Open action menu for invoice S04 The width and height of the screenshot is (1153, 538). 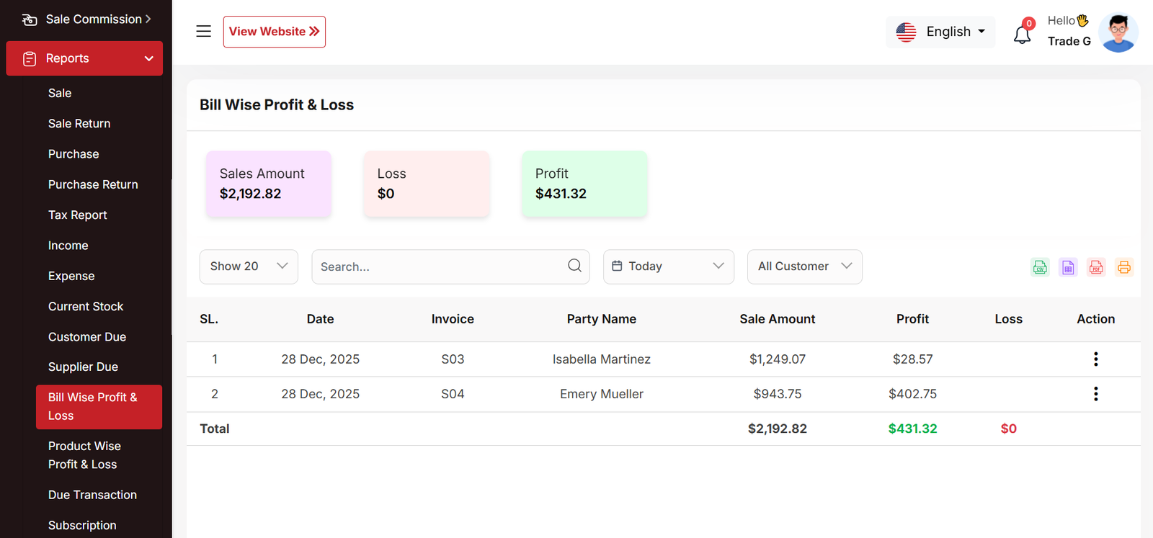pos(1095,394)
